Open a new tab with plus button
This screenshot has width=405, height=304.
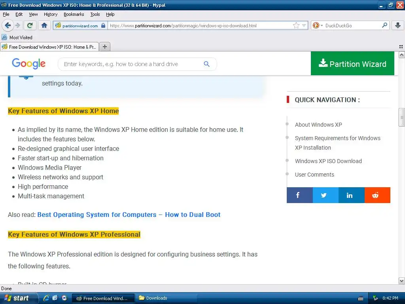point(104,47)
